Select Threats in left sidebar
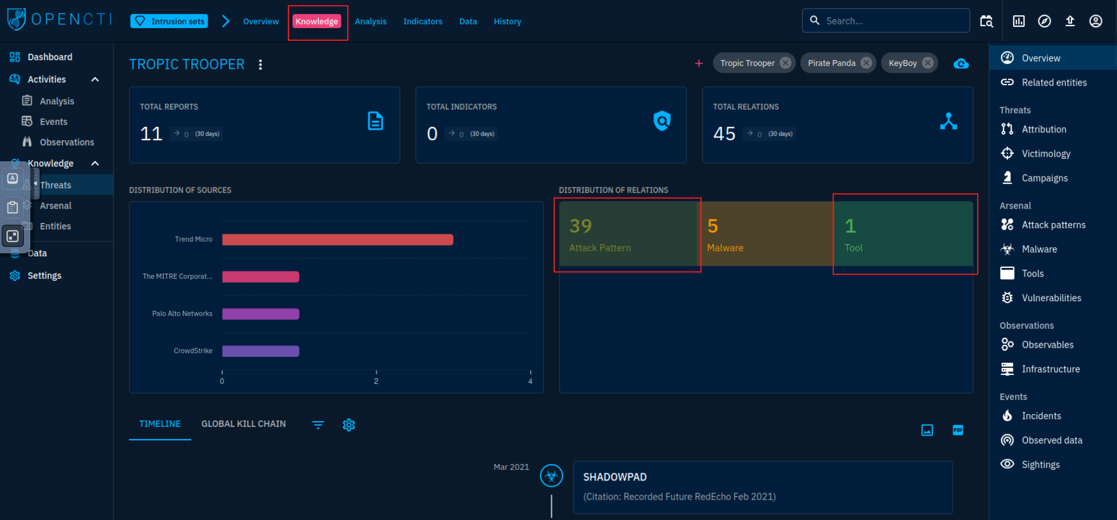The width and height of the screenshot is (1117, 520). (55, 185)
